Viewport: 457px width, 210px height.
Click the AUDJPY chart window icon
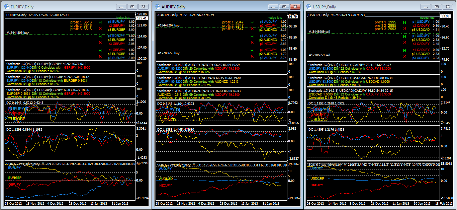[x=158, y=7]
